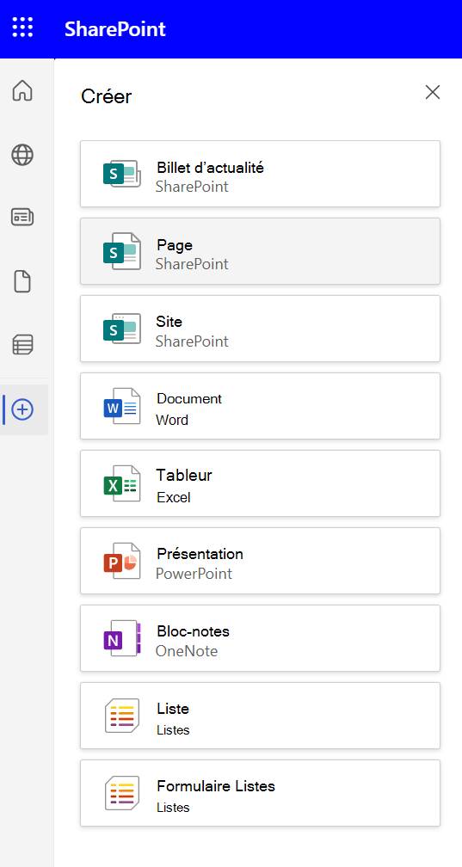Click the SharePoint news icon on Billet d'actualité
462x867 pixels.
tap(122, 174)
